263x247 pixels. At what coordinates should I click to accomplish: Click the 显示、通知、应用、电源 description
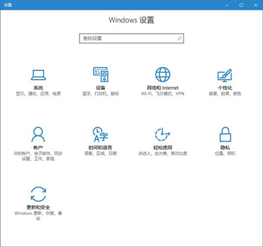coord(38,94)
